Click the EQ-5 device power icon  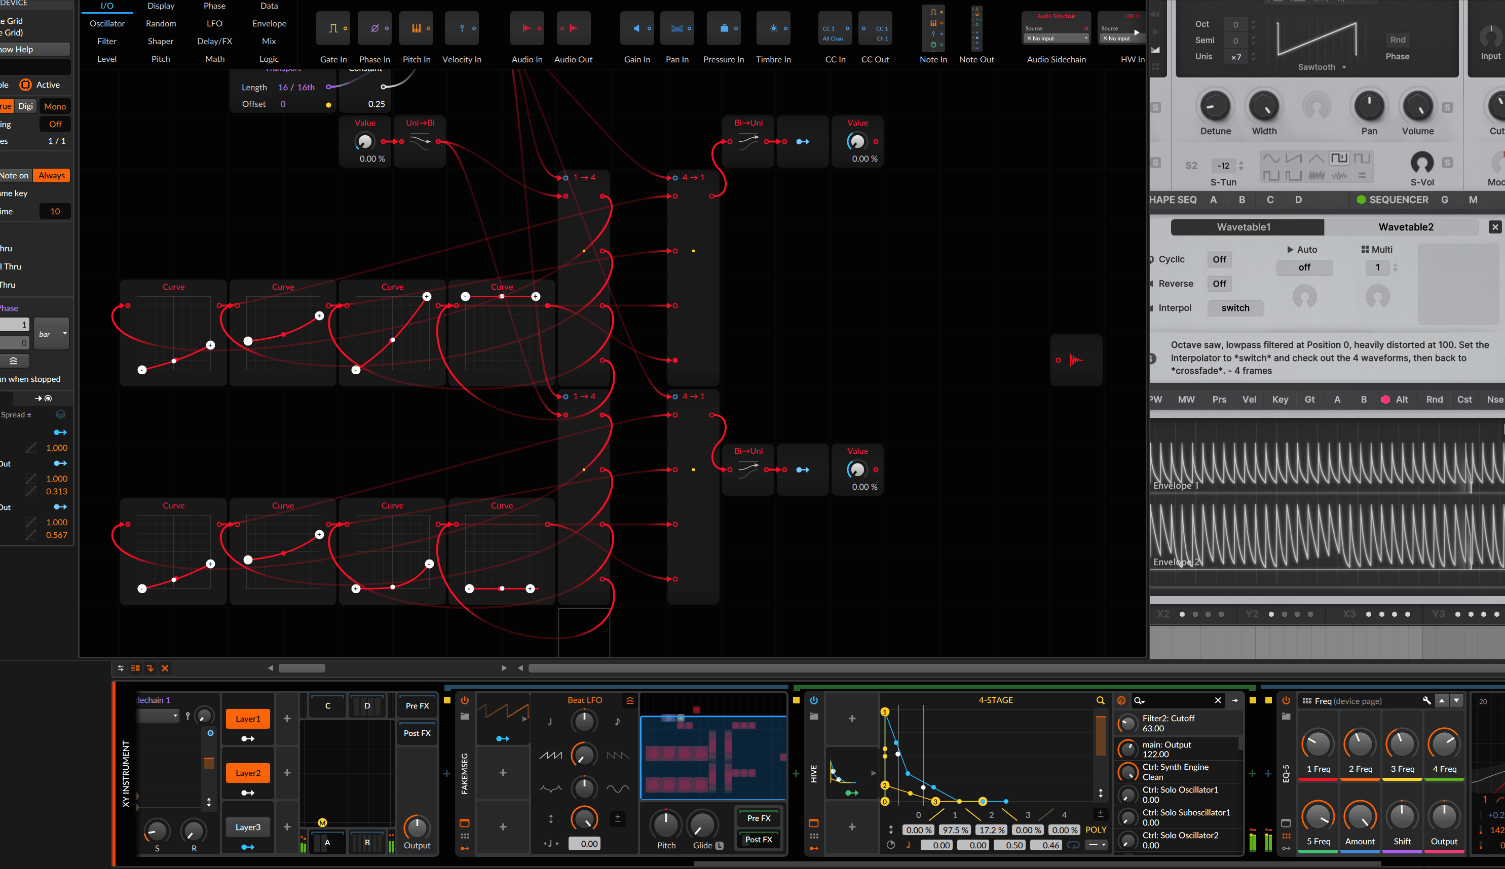click(1286, 700)
